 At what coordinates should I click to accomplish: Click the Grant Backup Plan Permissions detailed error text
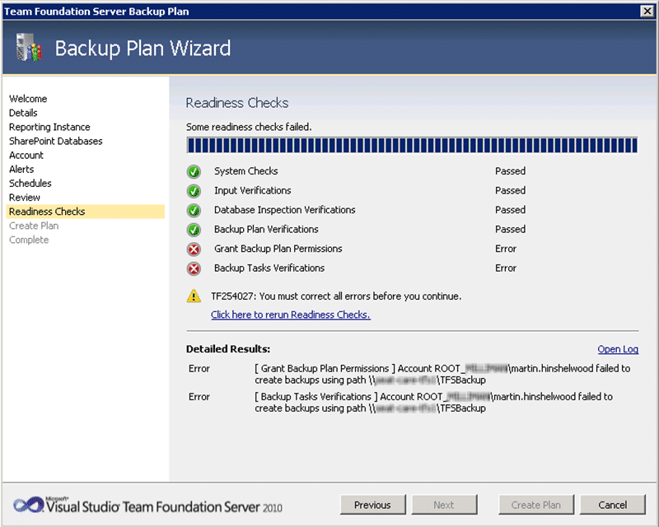tap(442, 375)
